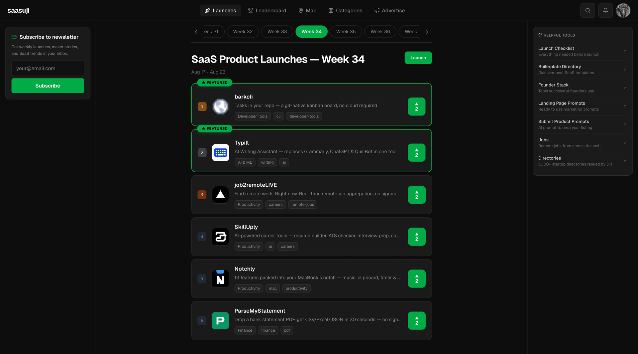Focus the newsletter email field
The image size is (638, 354).
(x=48, y=69)
